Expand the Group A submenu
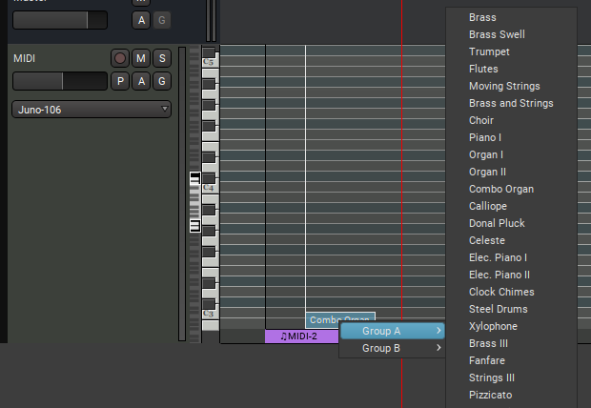Screen dimensions: 591x408 click(393, 331)
